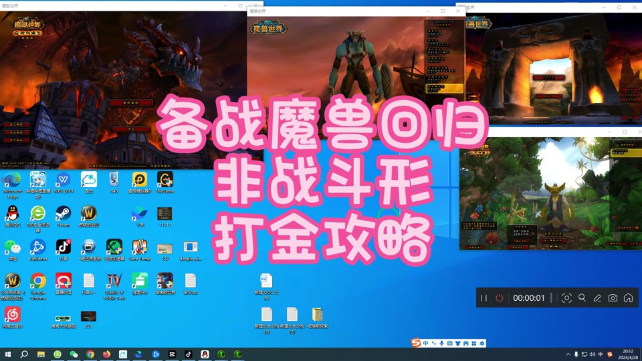The image size is (642, 361).
Task: Switch to Firefox in the taskbar
Action: 106,354
